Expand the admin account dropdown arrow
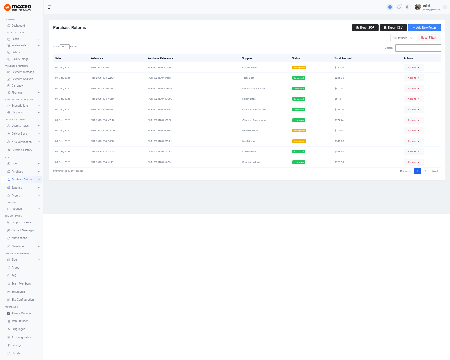Viewport: 450px width, 360px height. click(x=445, y=7)
